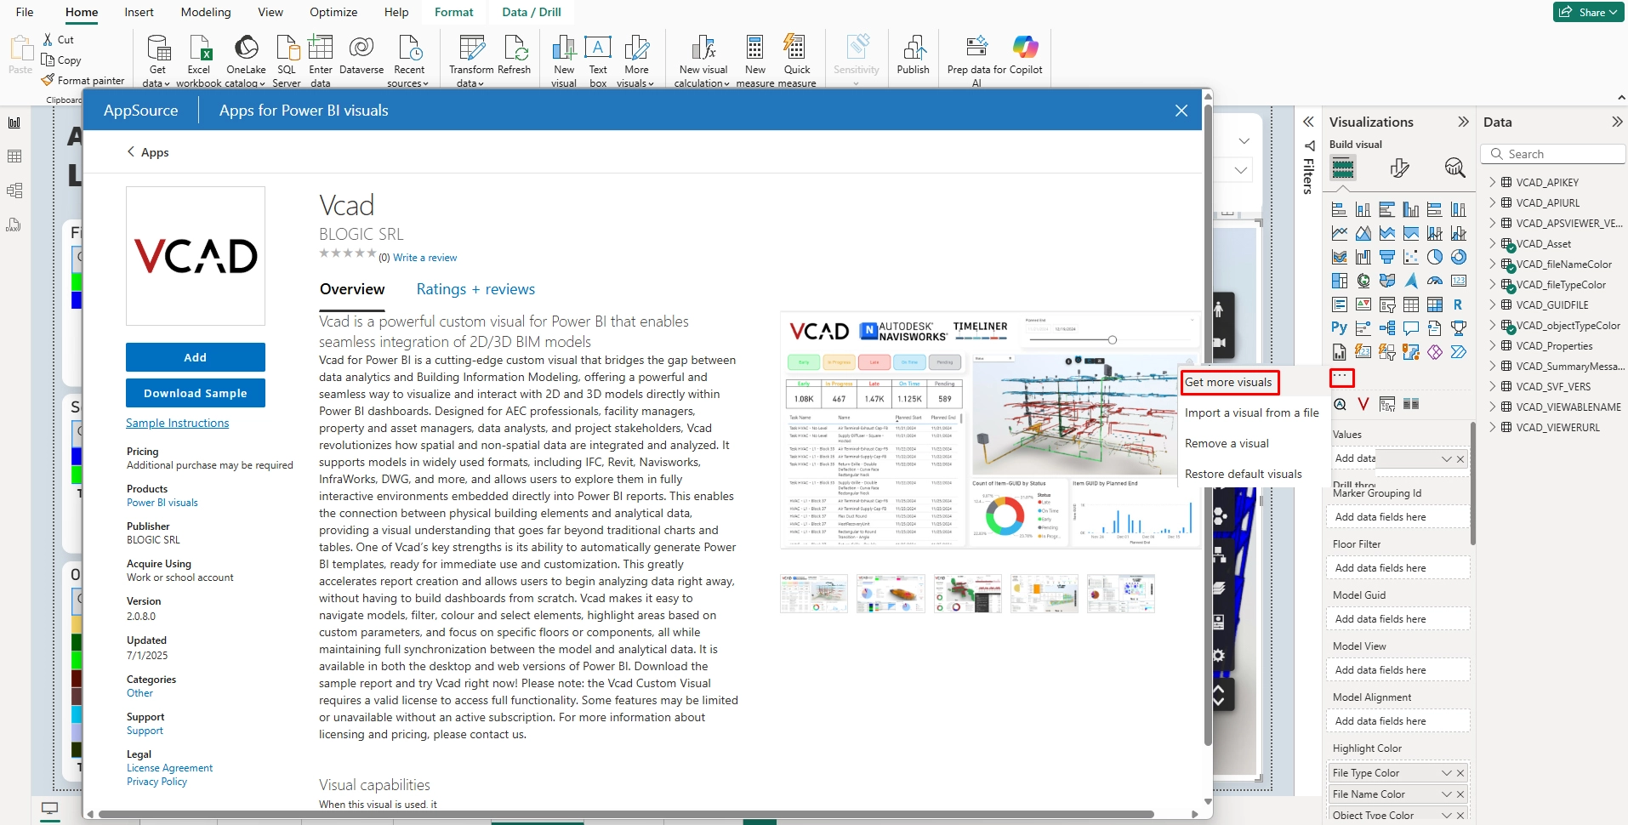Pick the Power Apps visual icon
The image size is (1628, 825).
click(x=1435, y=352)
